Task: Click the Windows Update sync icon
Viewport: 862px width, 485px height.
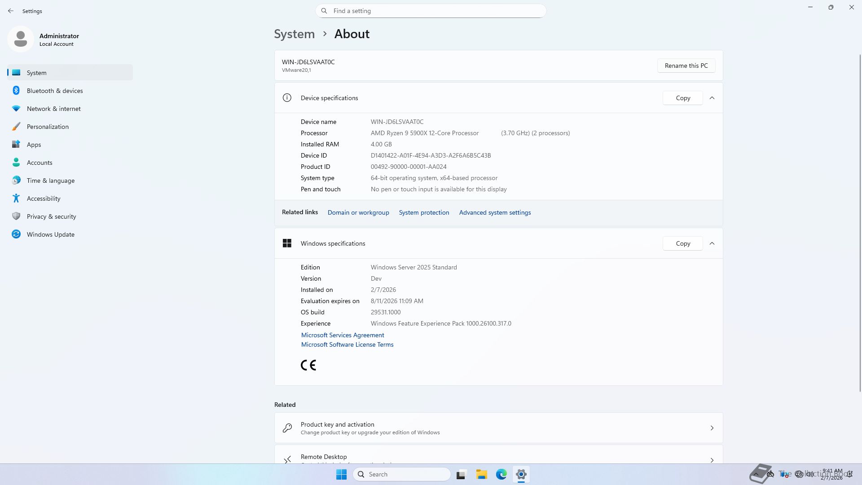Action: [x=16, y=234]
